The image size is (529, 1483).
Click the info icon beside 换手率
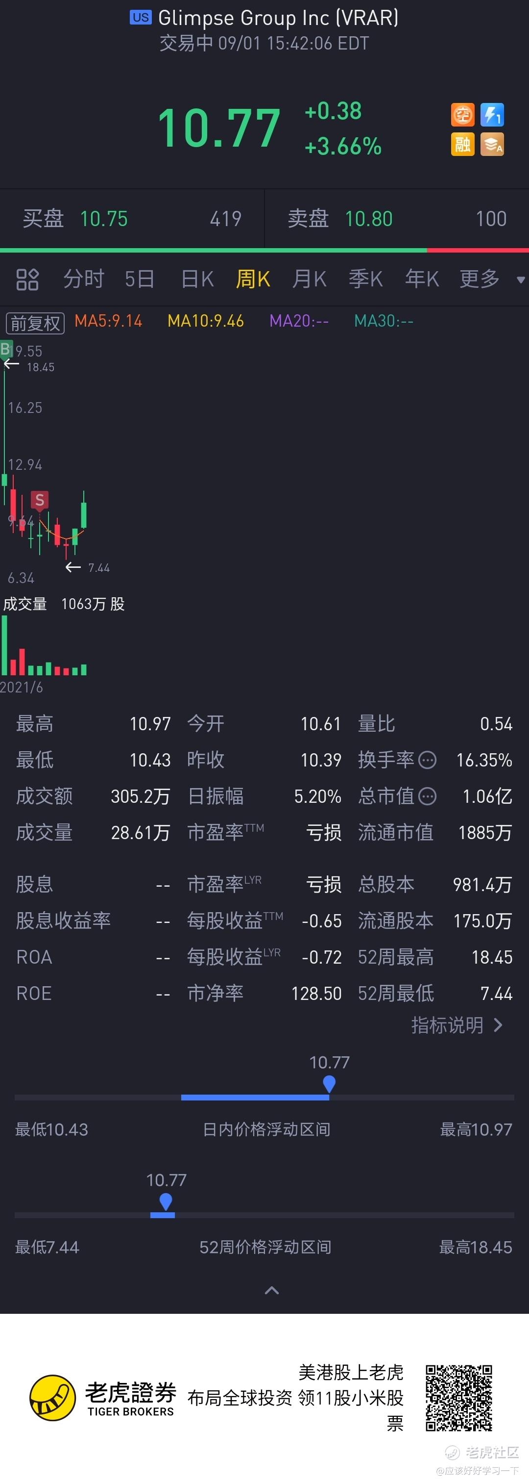(x=427, y=760)
